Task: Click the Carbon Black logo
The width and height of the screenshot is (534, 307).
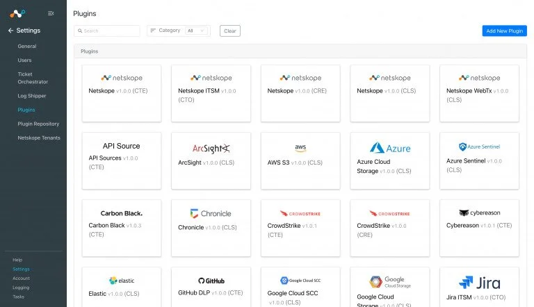Action: point(122,213)
